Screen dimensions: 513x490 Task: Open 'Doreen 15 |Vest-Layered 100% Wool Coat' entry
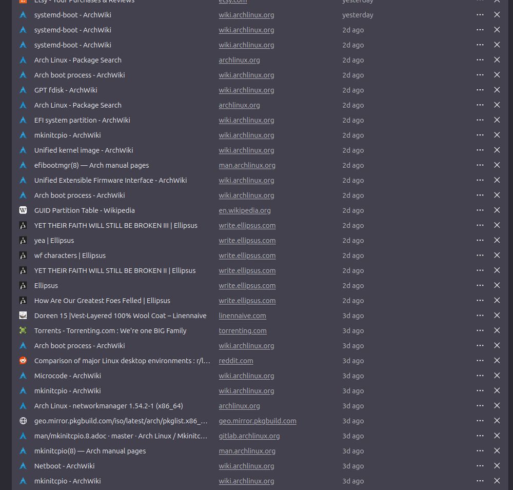click(x=121, y=316)
